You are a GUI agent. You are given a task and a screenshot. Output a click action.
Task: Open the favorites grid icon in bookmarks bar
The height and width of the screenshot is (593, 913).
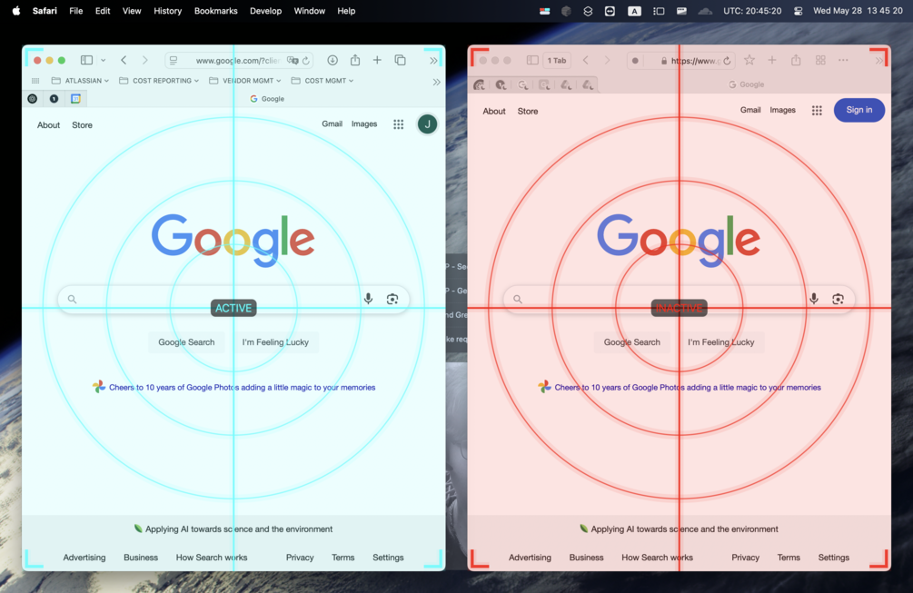(x=35, y=81)
